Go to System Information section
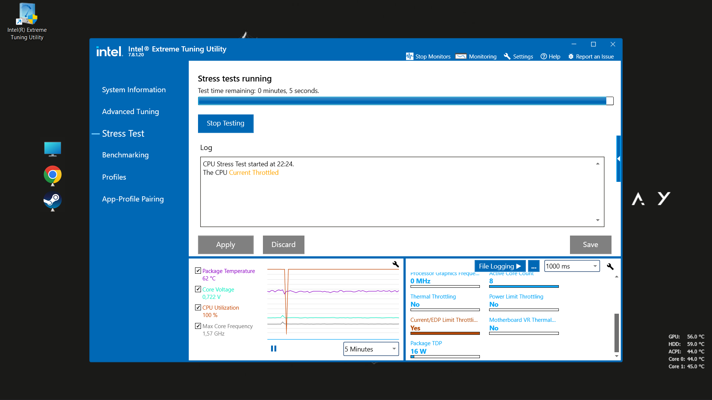 coord(133,90)
